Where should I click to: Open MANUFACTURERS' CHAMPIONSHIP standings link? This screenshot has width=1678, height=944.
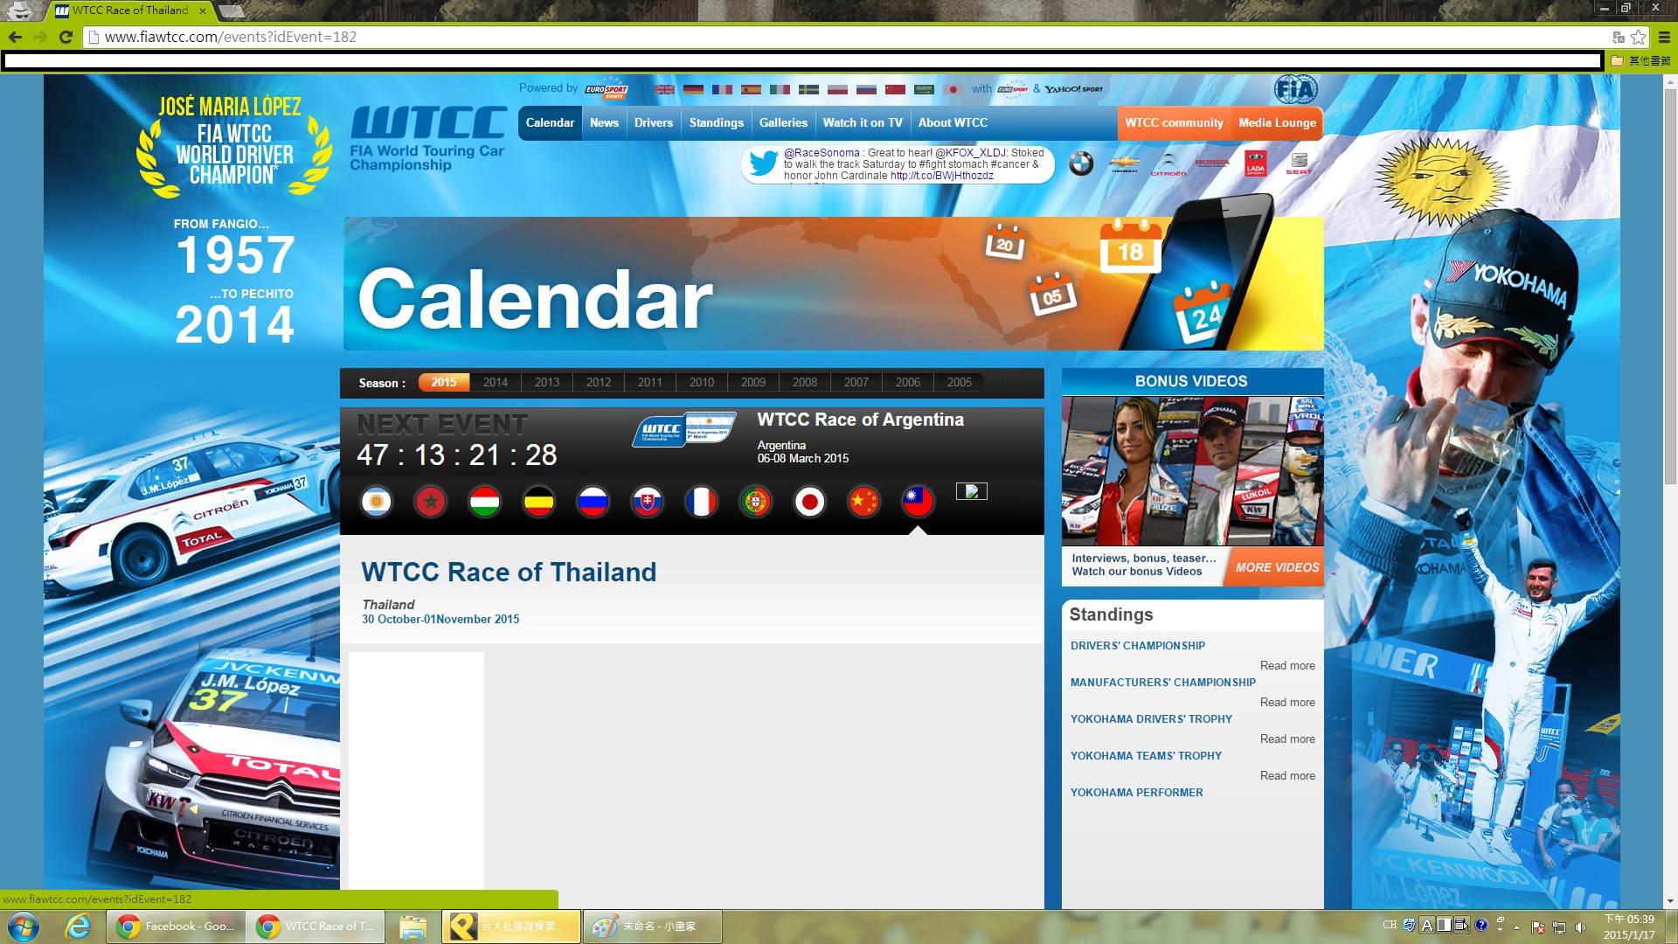click(1163, 683)
